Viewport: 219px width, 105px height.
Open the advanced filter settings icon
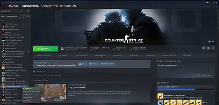(x=28, y=20)
